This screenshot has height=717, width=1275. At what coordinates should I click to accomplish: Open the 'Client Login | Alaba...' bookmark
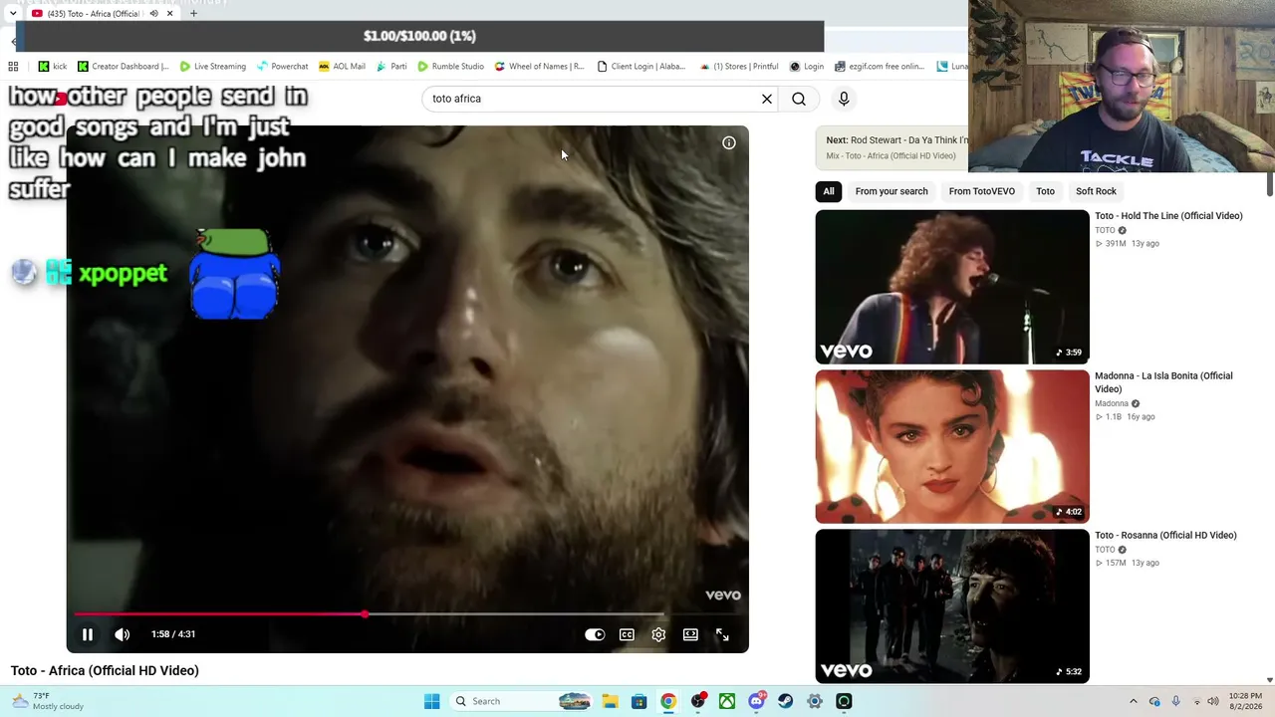(x=641, y=67)
